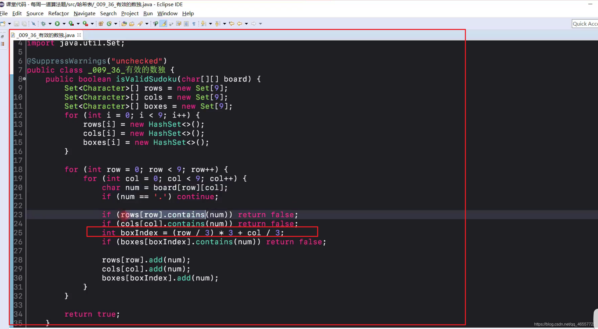Click the Quick Access search field
This screenshot has height=329, width=598.
point(585,24)
